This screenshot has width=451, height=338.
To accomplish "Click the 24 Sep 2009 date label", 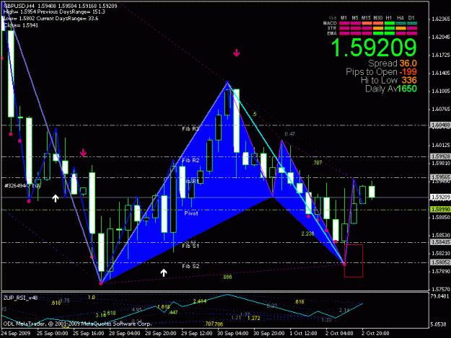I will 16,334.
